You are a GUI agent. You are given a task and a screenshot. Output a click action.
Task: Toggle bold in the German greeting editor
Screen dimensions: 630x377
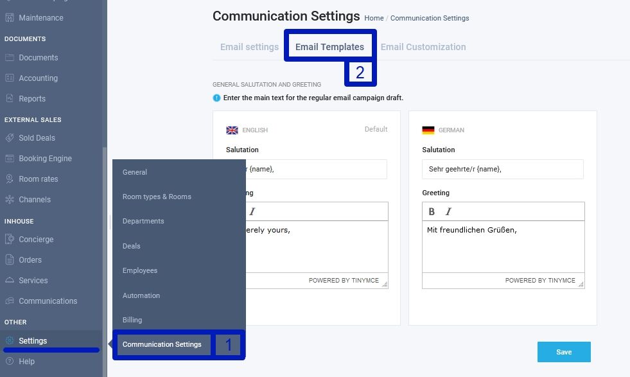[x=432, y=211]
